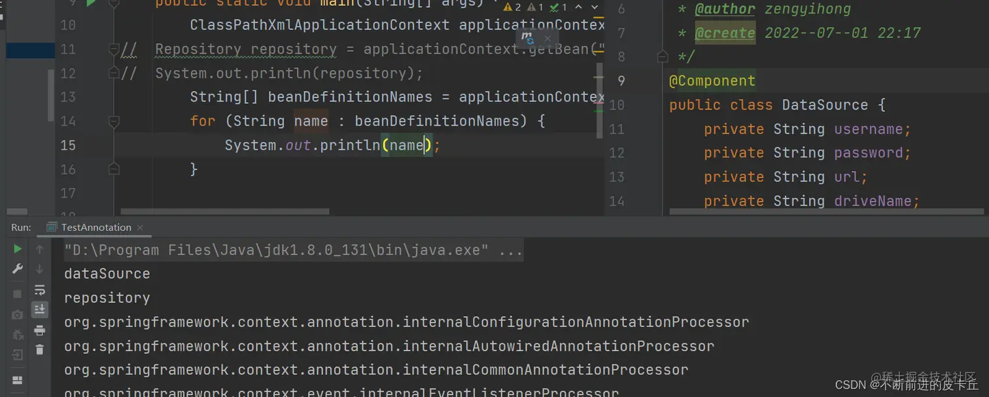The width and height of the screenshot is (989, 397).
Task: Click left editor vertical scrollbar
Action: pos(600,100)
